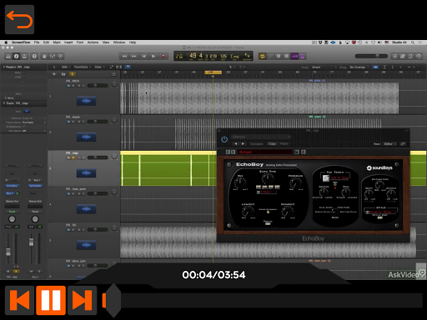
Task: Pause the video playback
Action: tap(51, 300)
